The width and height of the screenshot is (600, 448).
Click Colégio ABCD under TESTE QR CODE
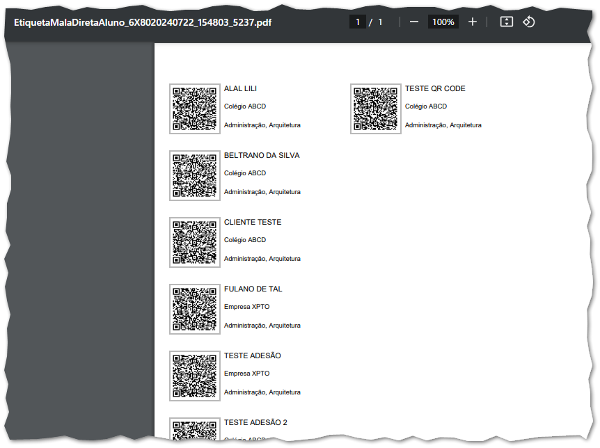point(426,106)
